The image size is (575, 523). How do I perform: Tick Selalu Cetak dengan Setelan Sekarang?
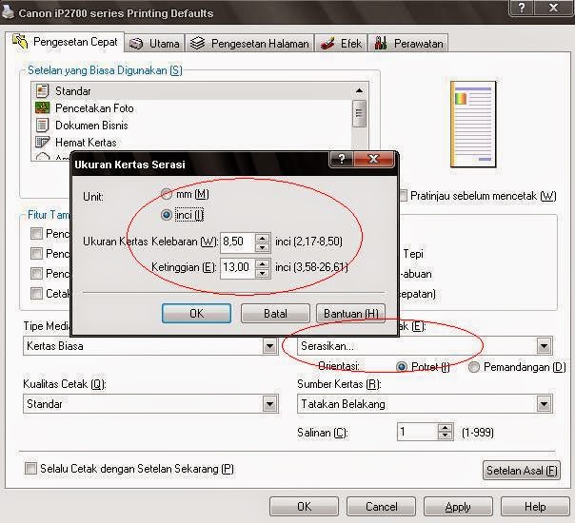(30, 468)
